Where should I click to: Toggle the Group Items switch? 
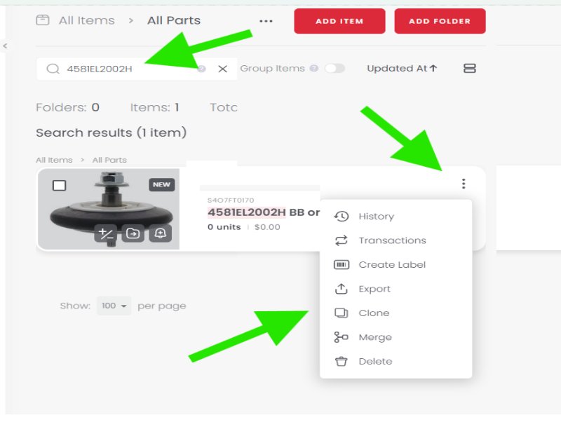click(x=334, y=69)
